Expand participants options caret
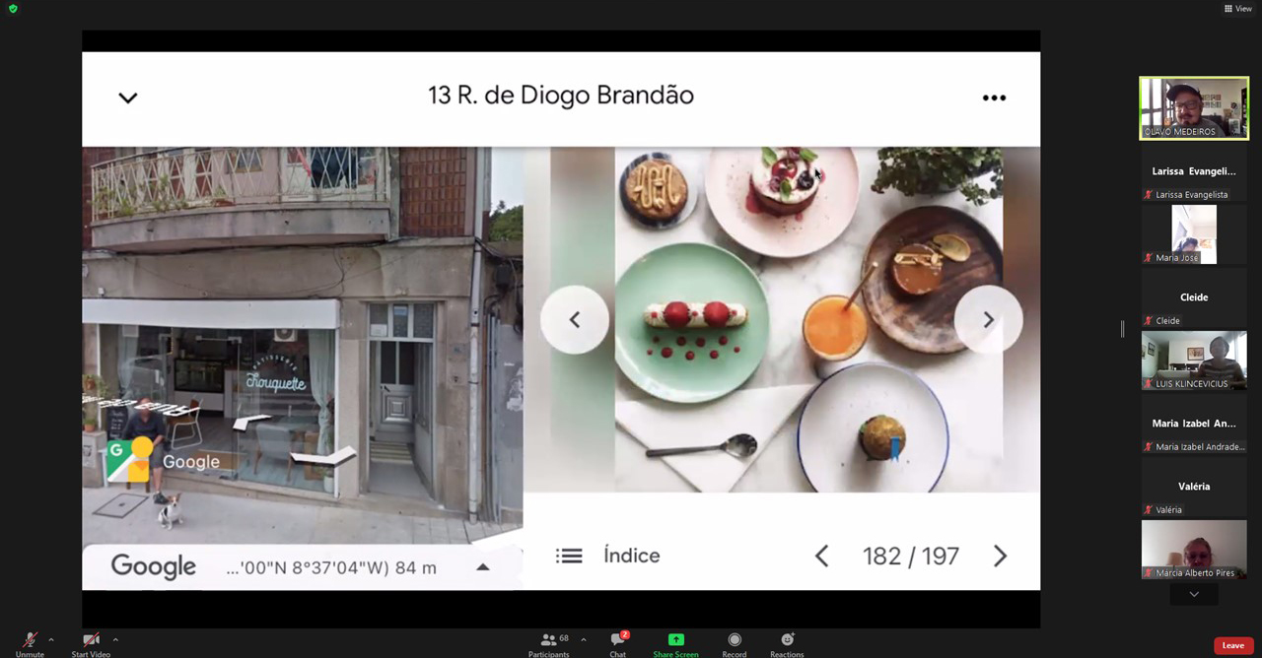1262x658 pixels. coord(584,639)
